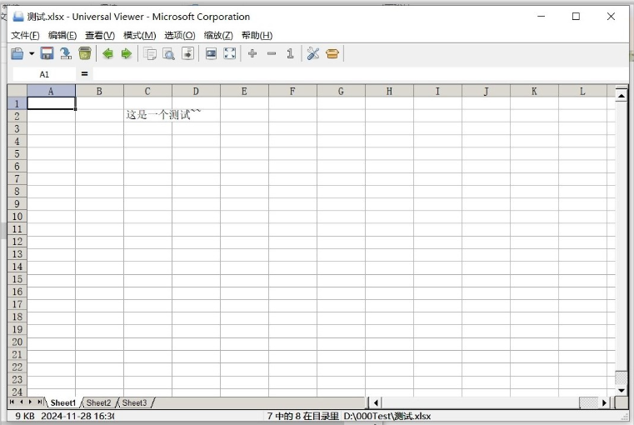Switch to the Sheet2 tab
This screenshot has height=425, width=634.
98,402
